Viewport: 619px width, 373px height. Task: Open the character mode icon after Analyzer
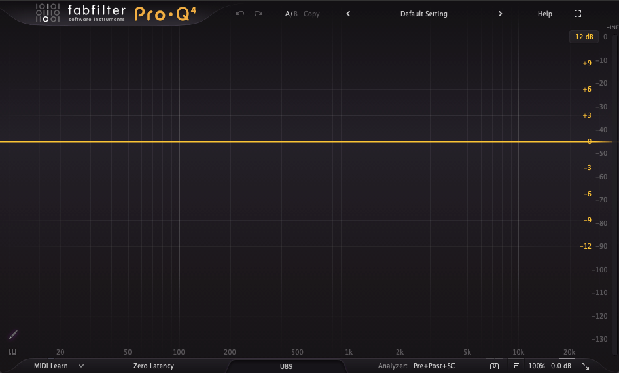[494, 366]
